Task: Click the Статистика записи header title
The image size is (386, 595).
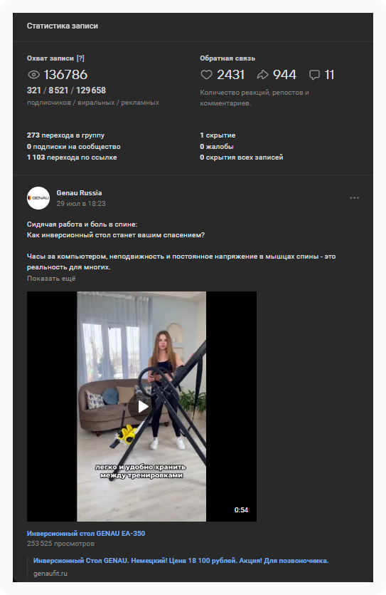Action: (63, 26)
